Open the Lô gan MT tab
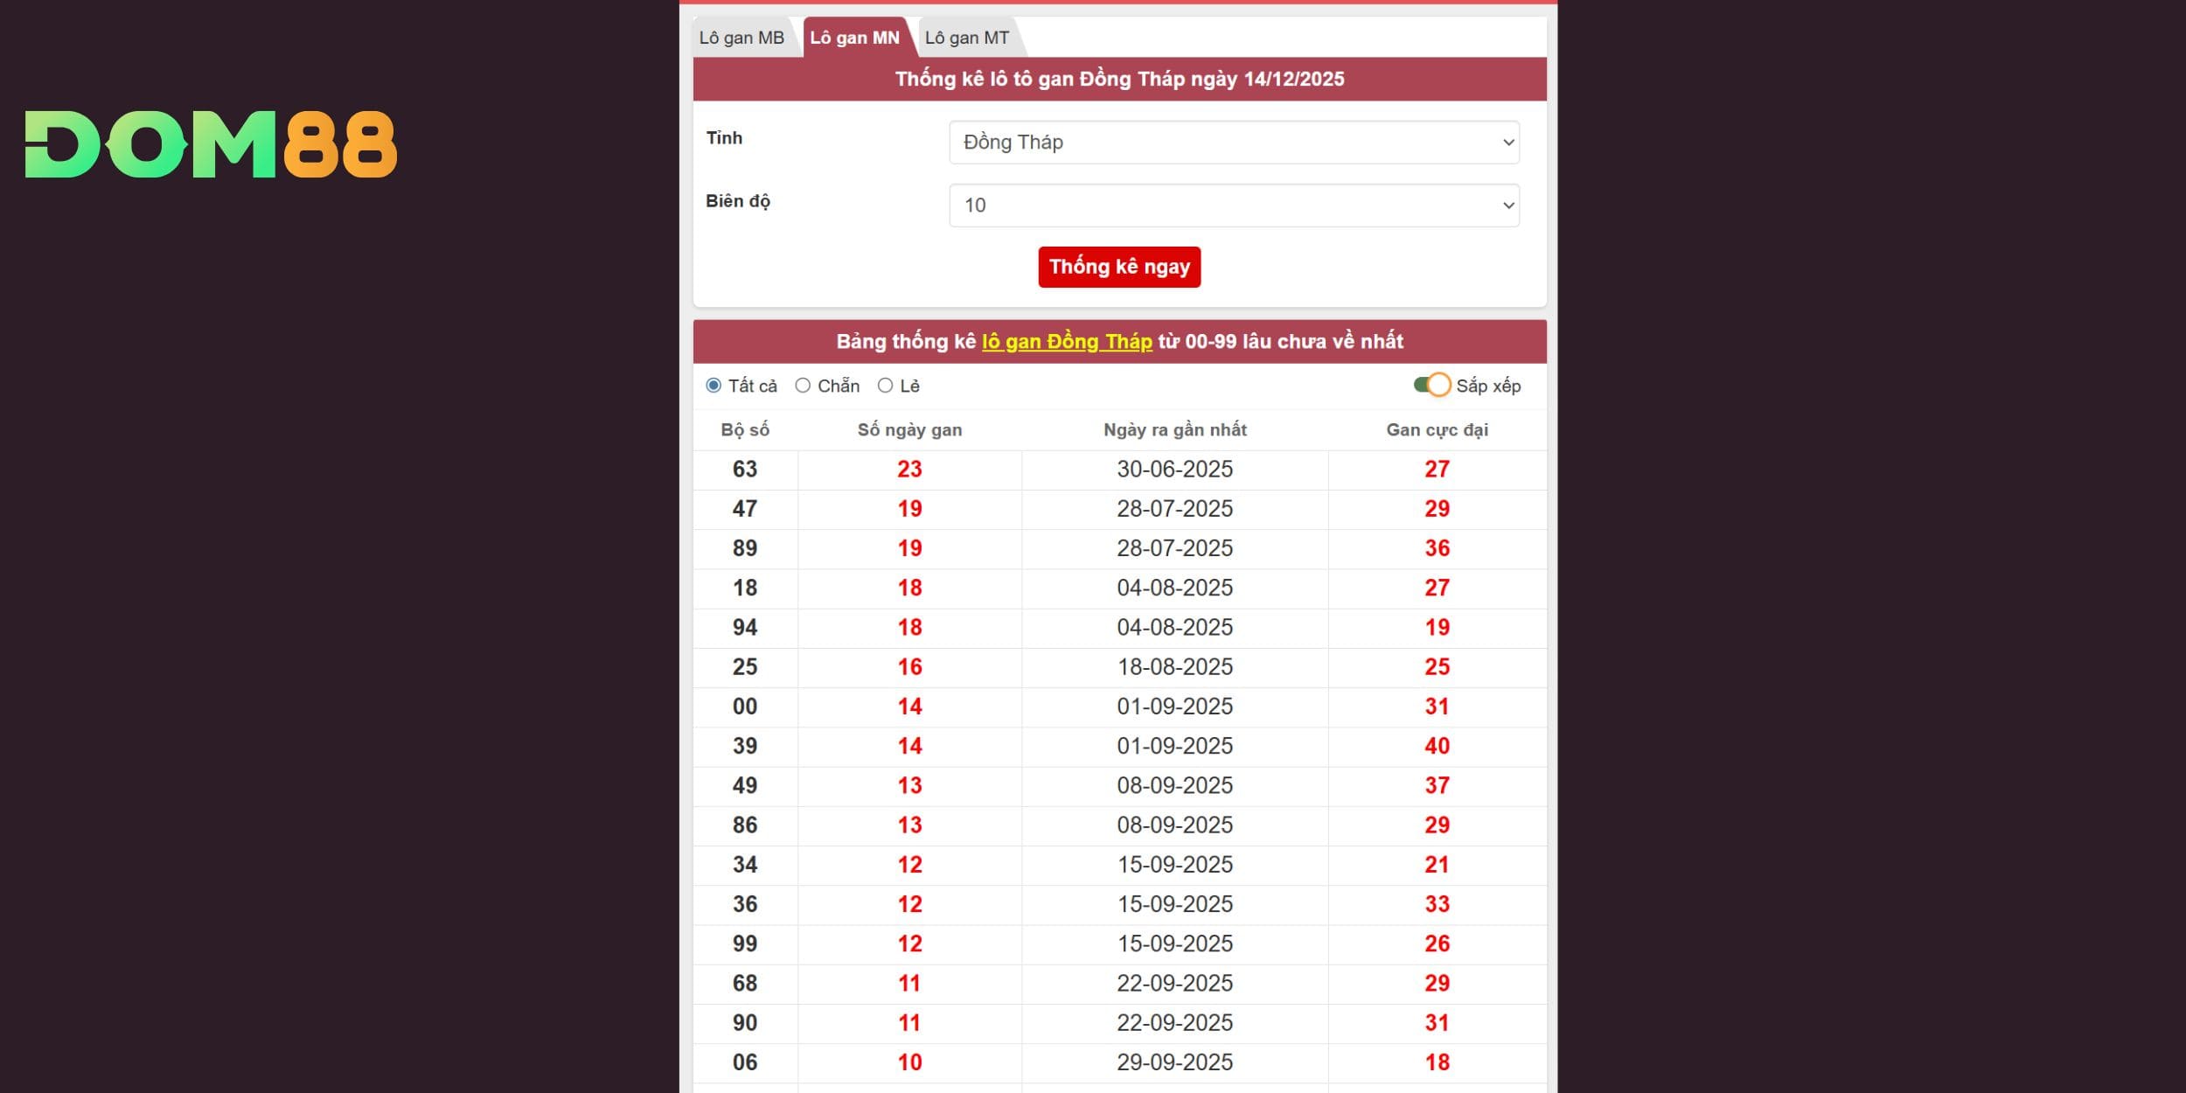Image resolution: width=2186 pixels, height=1093 pixels. click(x=966, y=38)
